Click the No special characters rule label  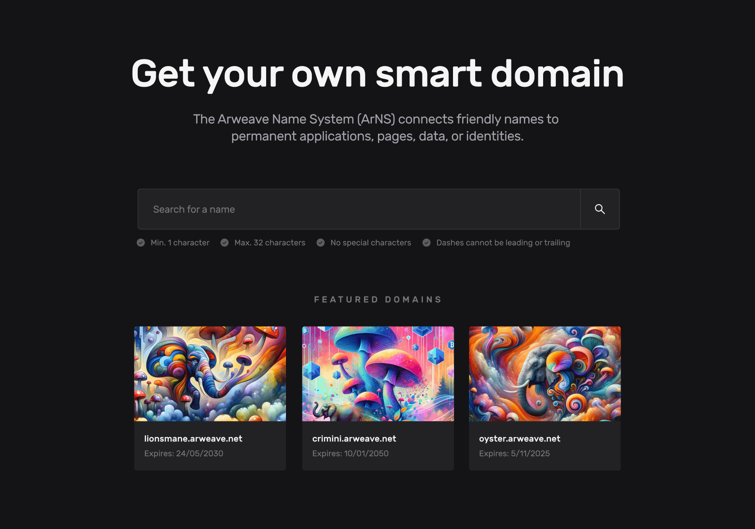(x=371, y=243)
